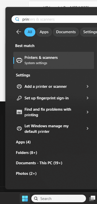Screen dimensions: 97x204
Task: Click the search box containing 'prin'
Action: 54,19
